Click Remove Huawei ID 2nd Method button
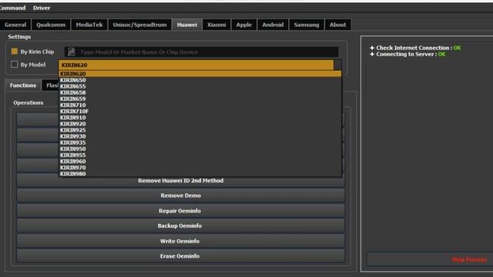493x277 pixels. coord(180,181)
